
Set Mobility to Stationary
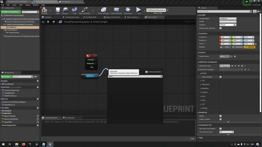pyautogui.click(x=237, y=47)
